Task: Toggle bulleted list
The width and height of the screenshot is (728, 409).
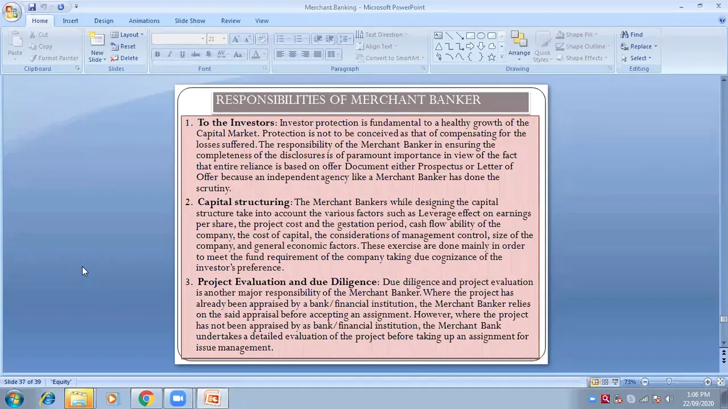Action: click(x=280, y=39)
